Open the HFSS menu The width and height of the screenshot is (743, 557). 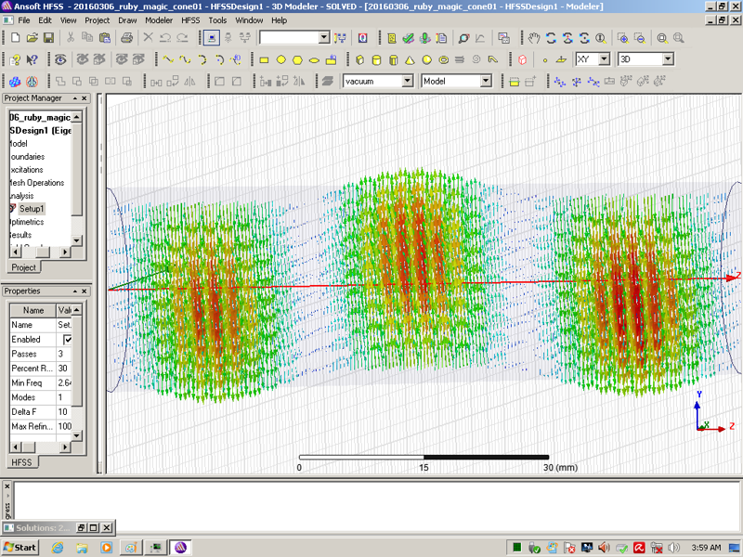click(x=189, y=19)
